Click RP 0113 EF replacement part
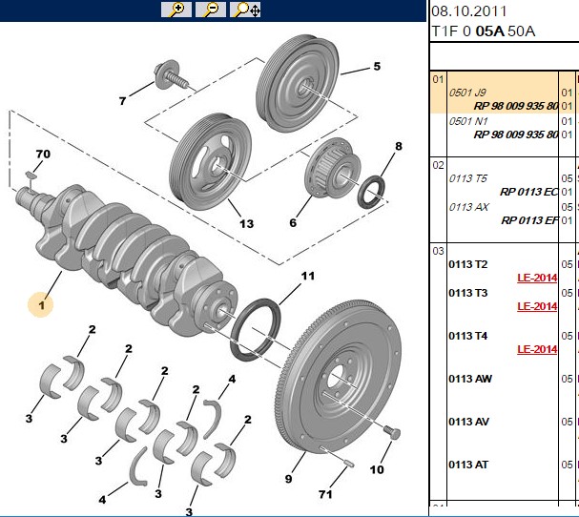 pyautogui.click(x=529, y=220)
